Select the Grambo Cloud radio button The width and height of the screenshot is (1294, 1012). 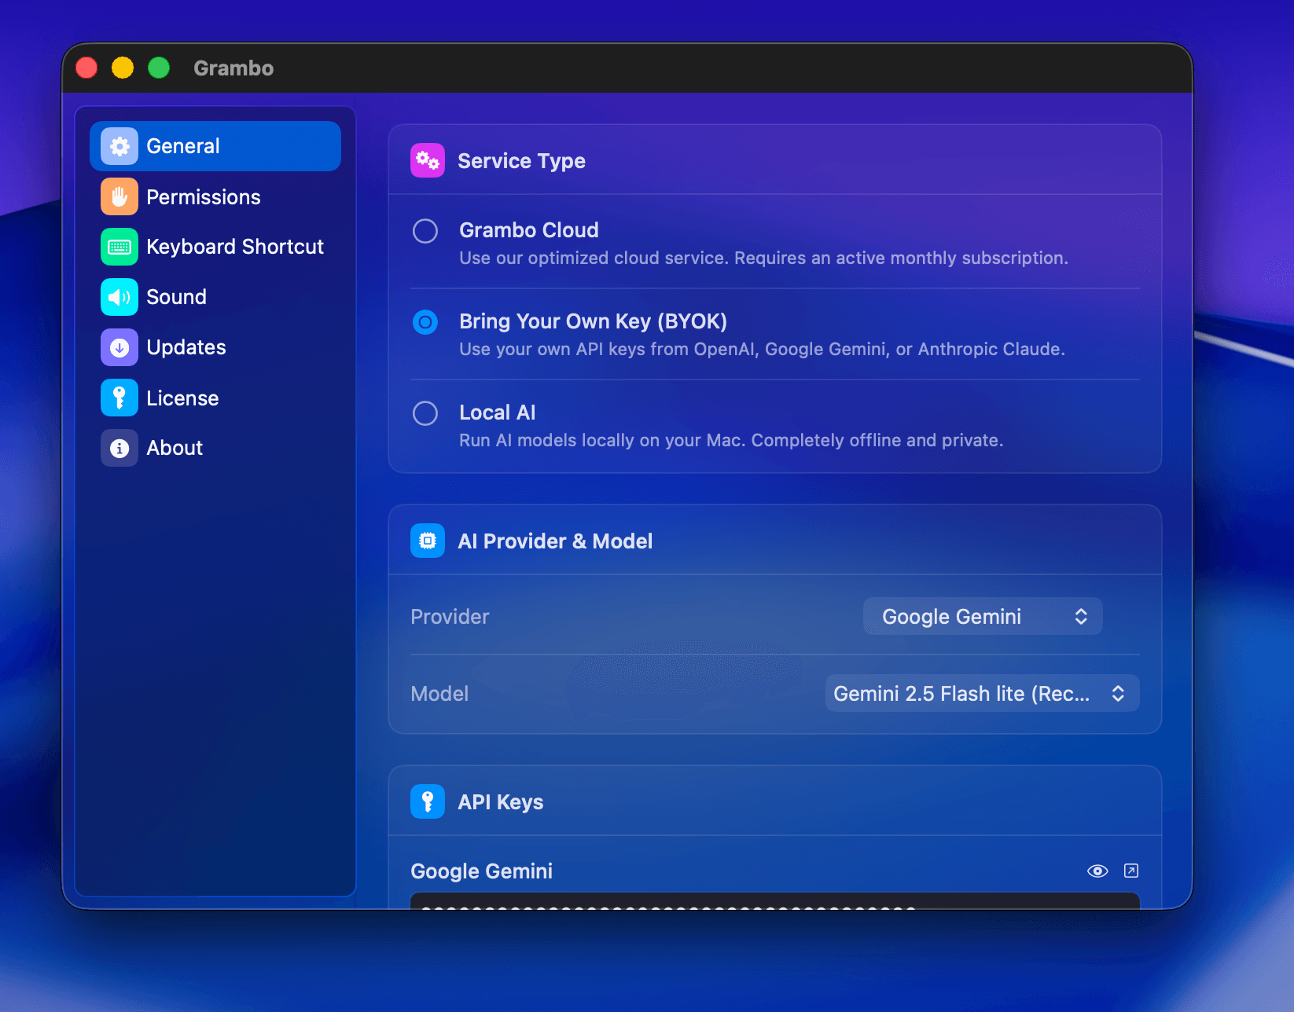[x=425, y=231]
